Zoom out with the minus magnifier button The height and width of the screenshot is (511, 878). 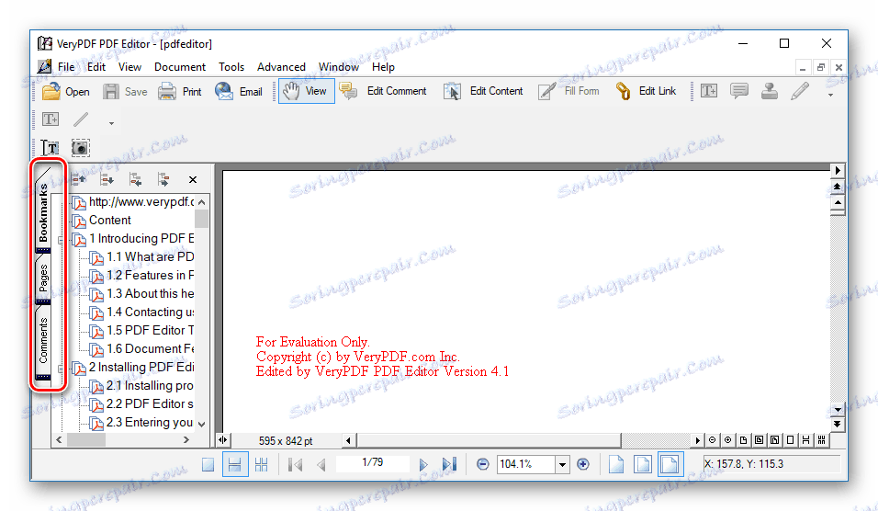(x=483, y=464)
